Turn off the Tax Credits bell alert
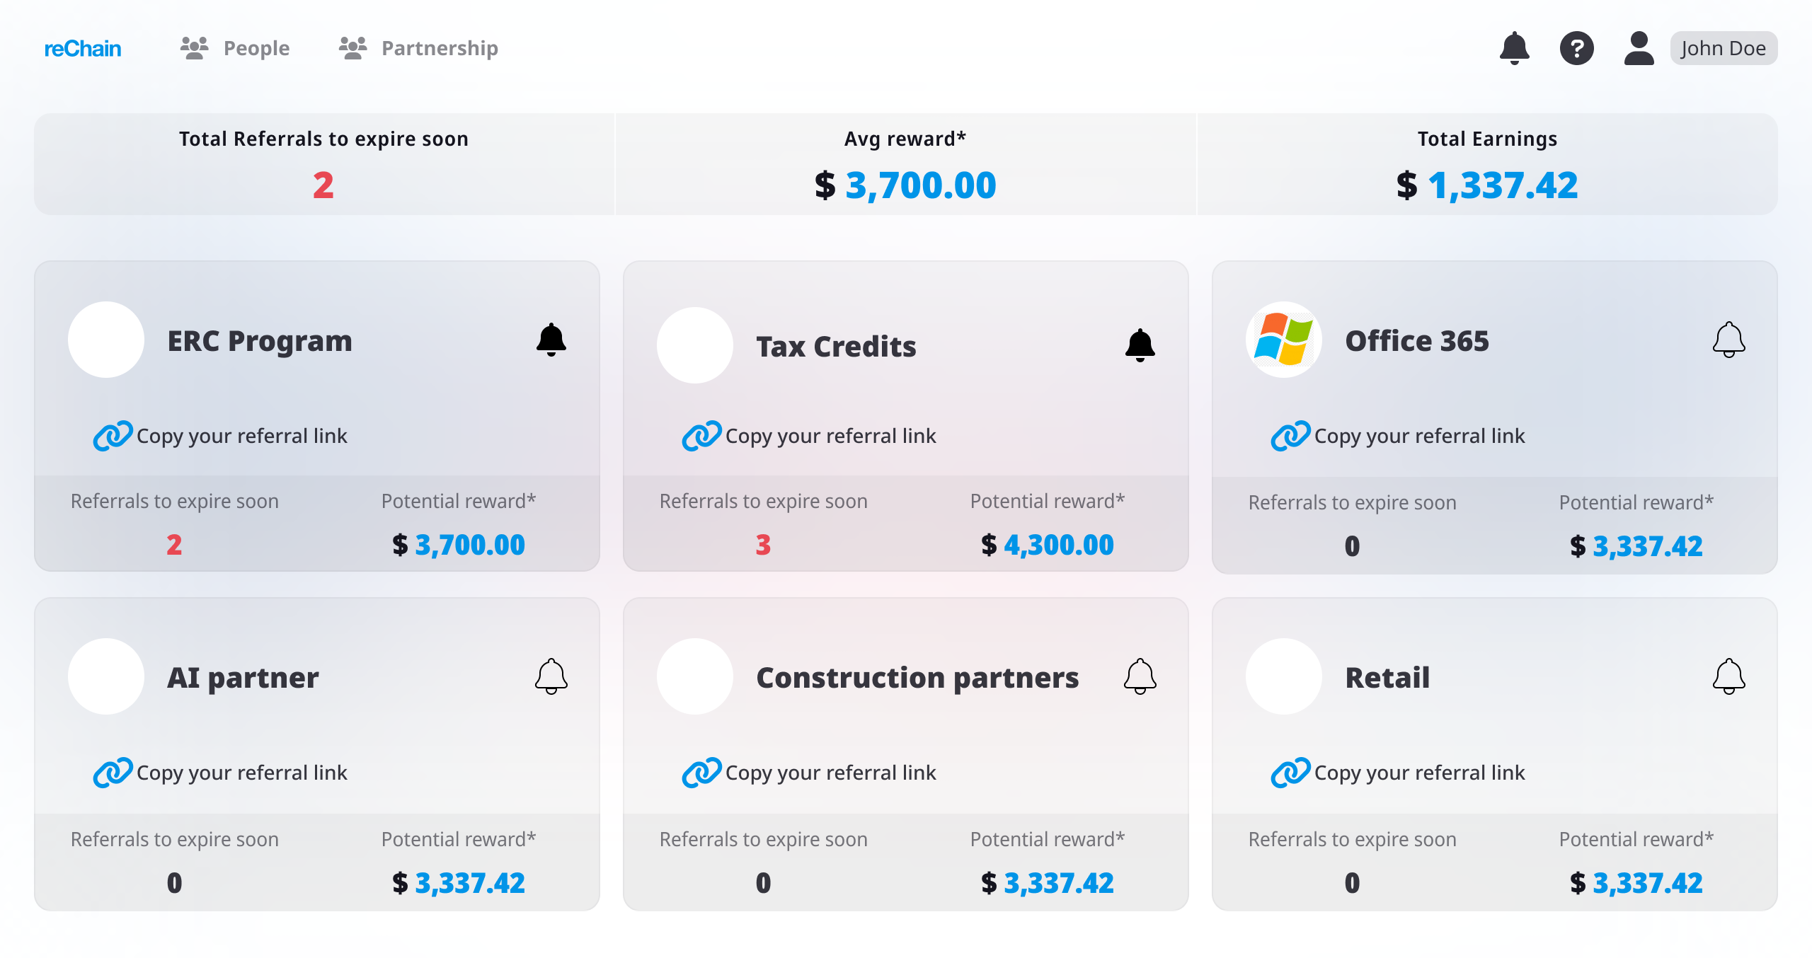1812x958 pixels. pos(1140,345)
